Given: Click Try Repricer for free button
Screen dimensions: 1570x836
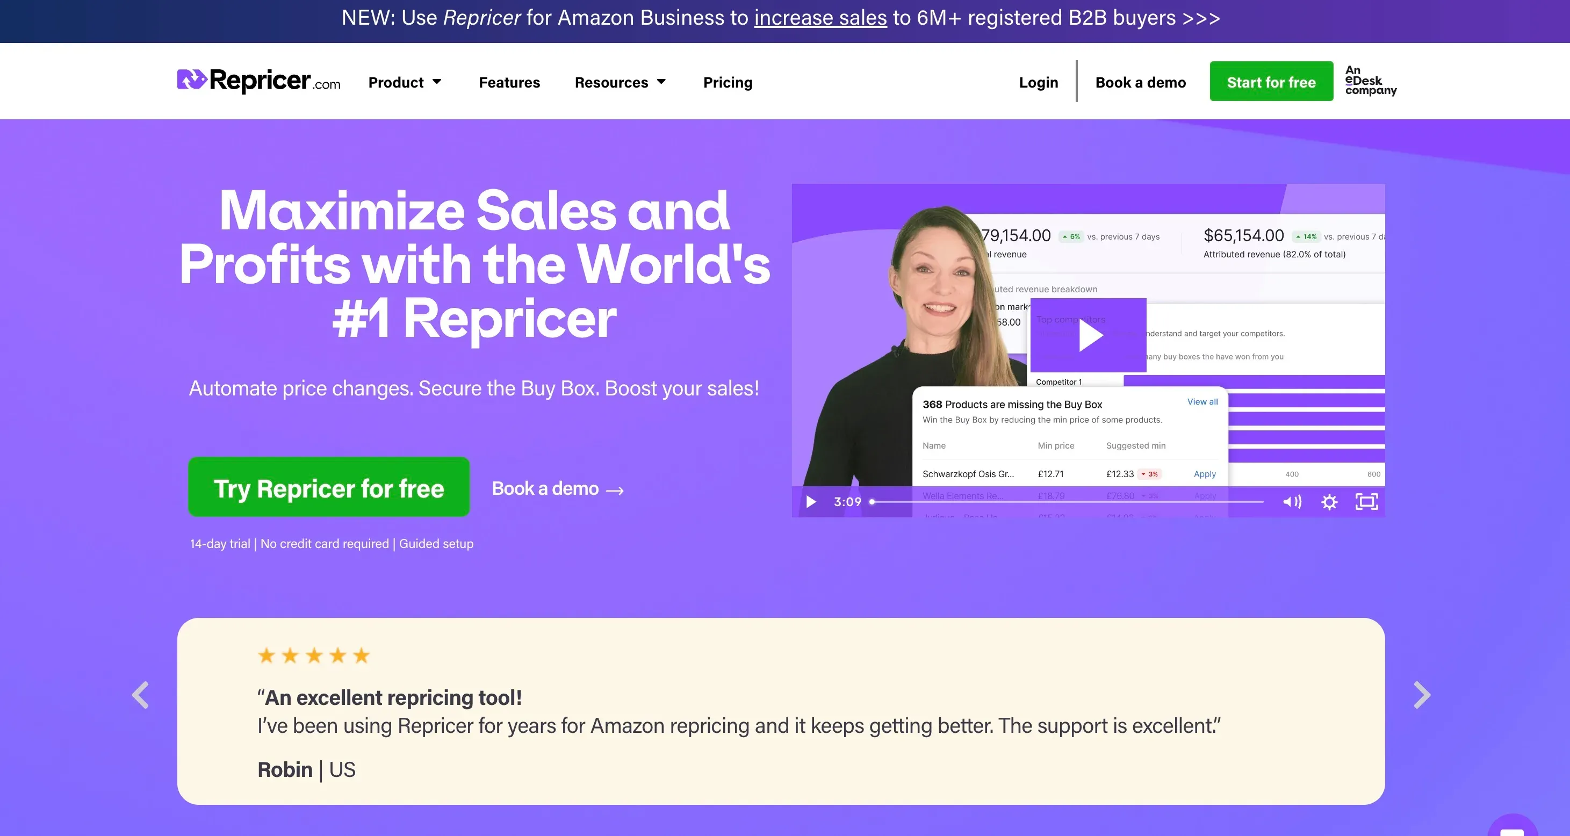Looking at the screenshot, I should 328,487.
